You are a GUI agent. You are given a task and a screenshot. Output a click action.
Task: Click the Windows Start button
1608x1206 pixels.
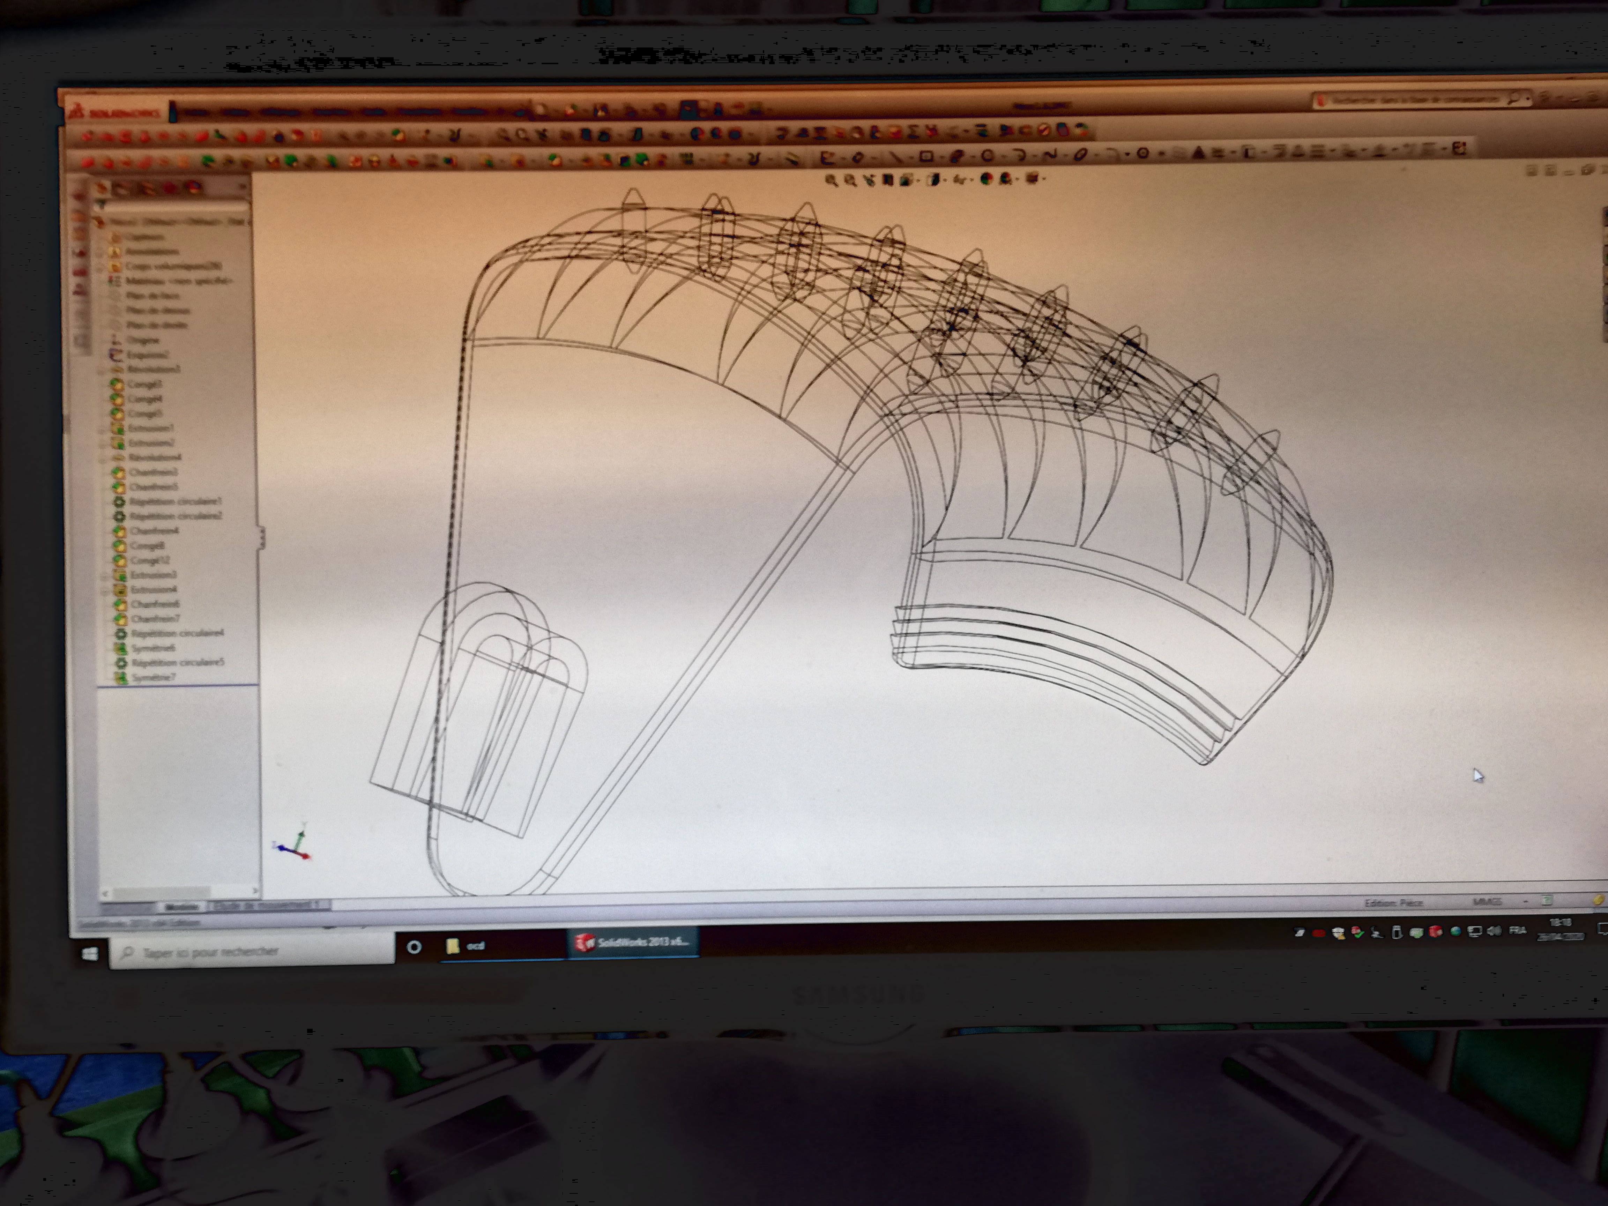pyautogui.click(x=90, y=954)
